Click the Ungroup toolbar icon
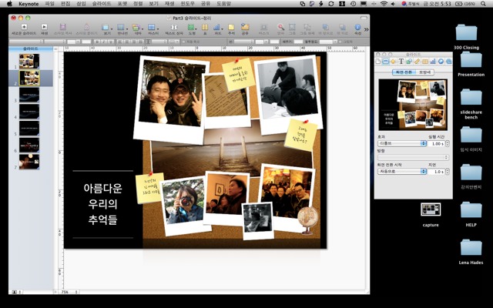The image size is (493, 308). 307,28
